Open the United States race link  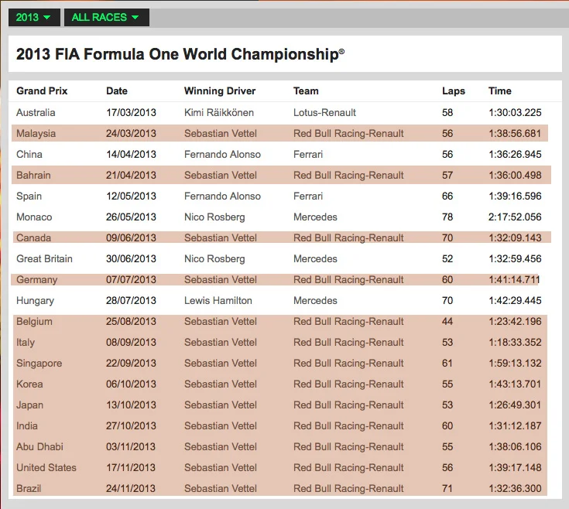[x=46, y=468]
